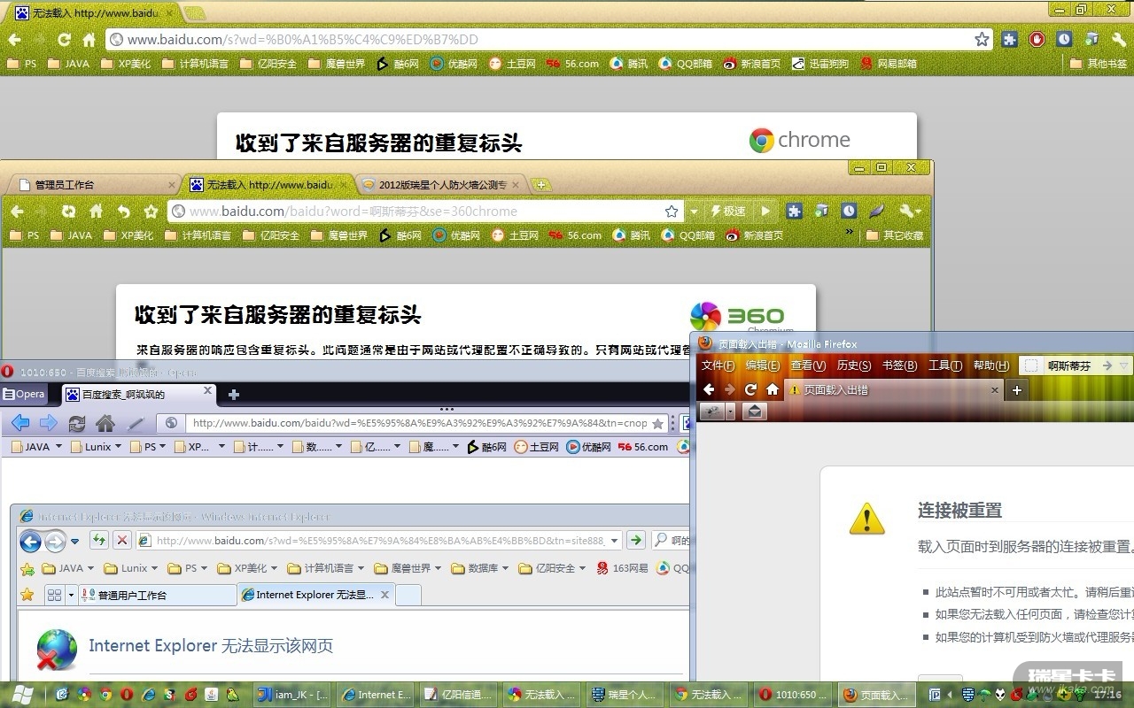This screenshot has width=1134, height=708.
Task: Go back in Opera browser
Action: click(x=21, y=423)
